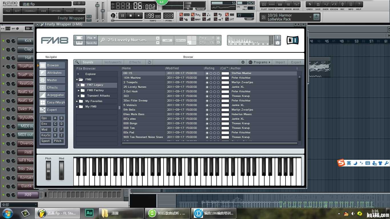The height and width of the screenshot is (219, 390).
Task: Click the Save project icon
Action: tap(318, 4)
